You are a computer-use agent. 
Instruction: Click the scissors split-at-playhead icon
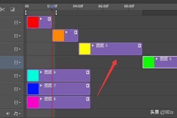click(x=2, y=9)
